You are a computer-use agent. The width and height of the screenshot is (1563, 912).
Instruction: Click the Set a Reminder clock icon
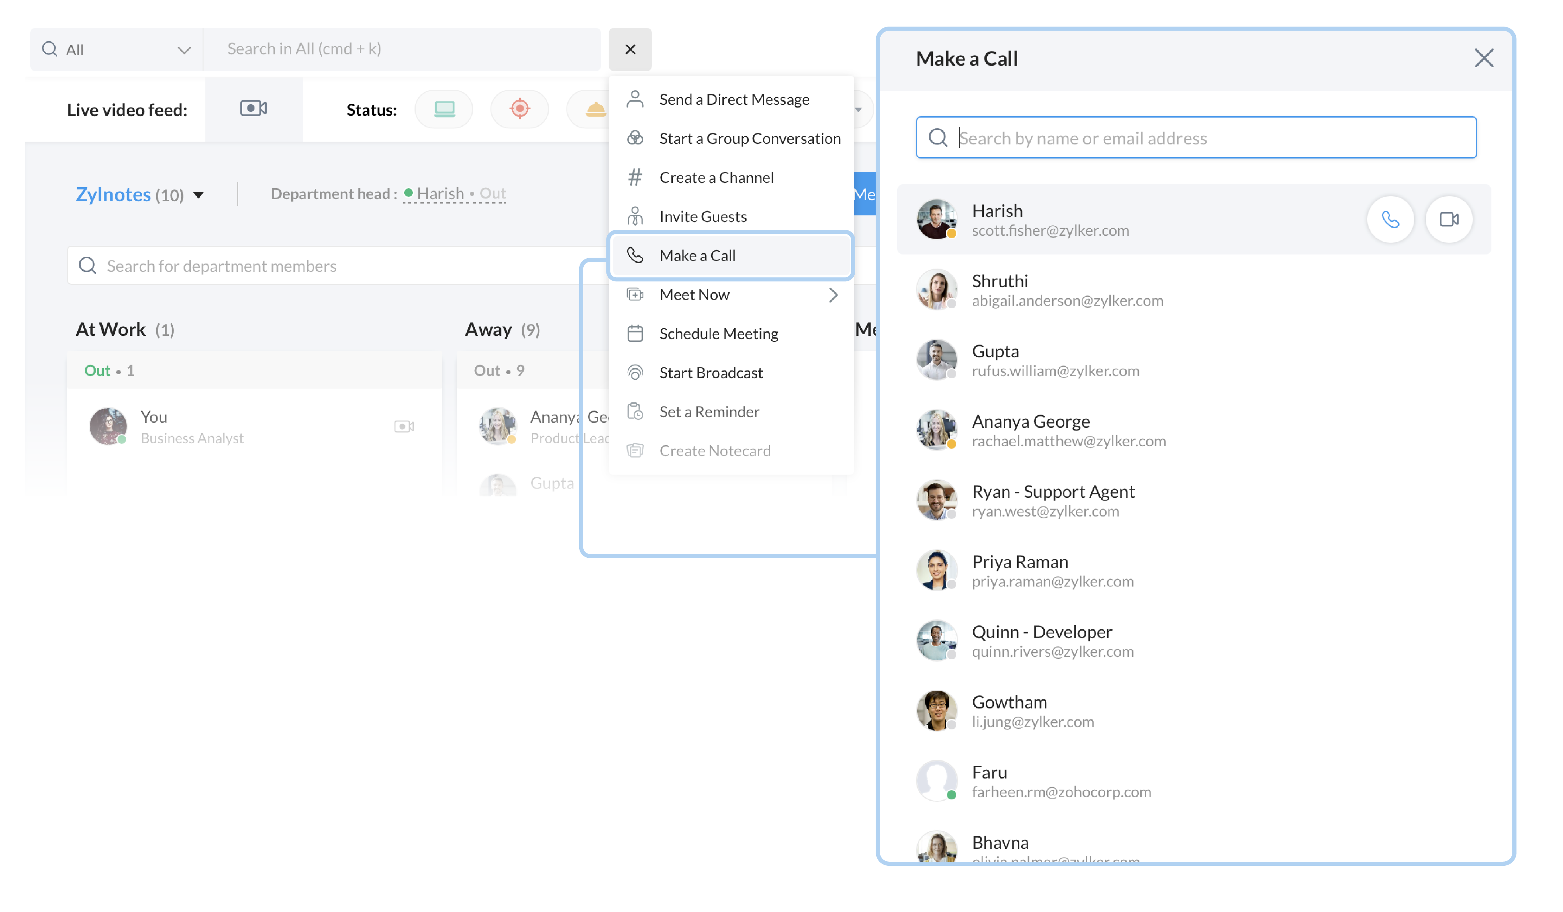pyautogui.click(x=635, y=411)
